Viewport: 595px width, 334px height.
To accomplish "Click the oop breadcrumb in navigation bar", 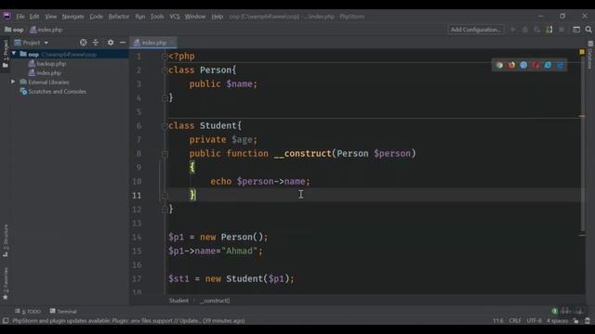I will [x=14, y=30].
